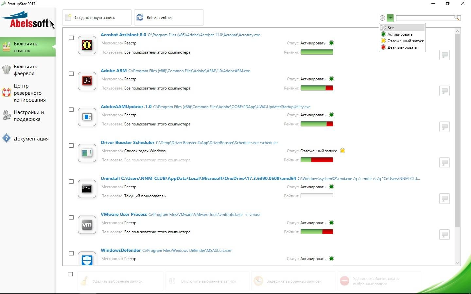Open 'Центр резервного копирования' section

28,93
